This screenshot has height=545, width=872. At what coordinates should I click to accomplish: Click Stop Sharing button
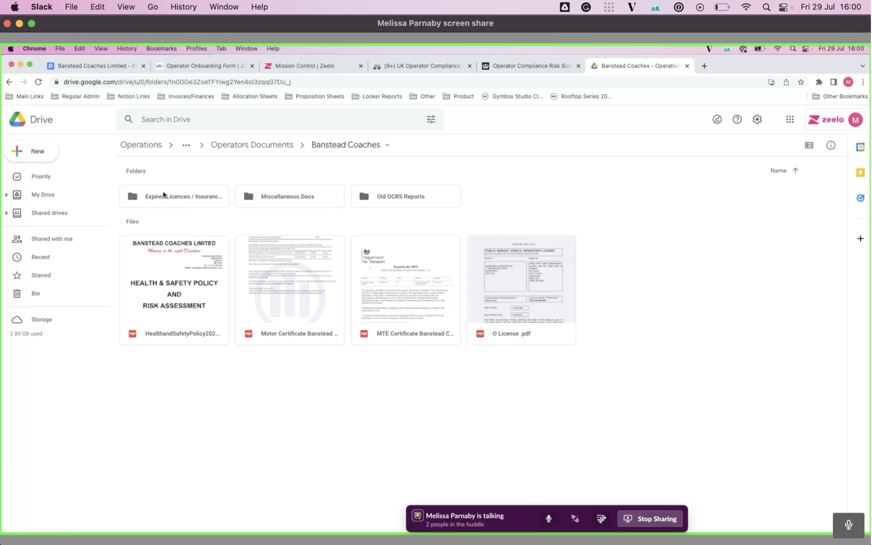coord(651,519)
